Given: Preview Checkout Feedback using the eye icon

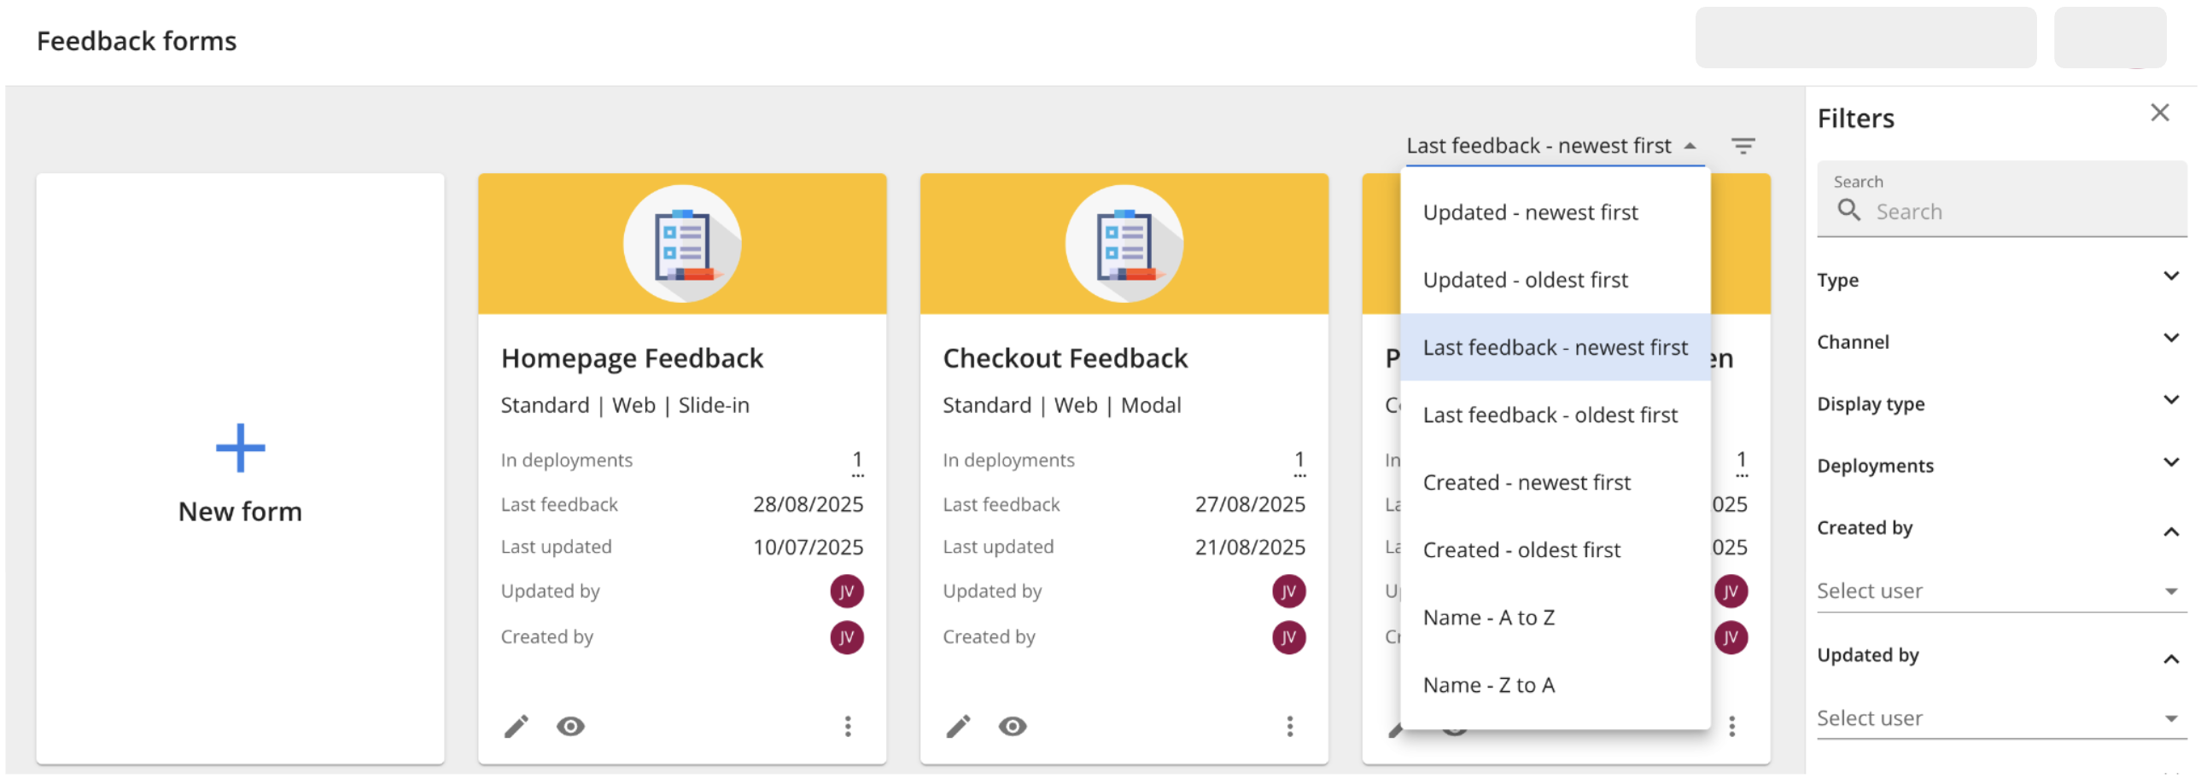Looking at the screenshot, I should [1013, 727].
